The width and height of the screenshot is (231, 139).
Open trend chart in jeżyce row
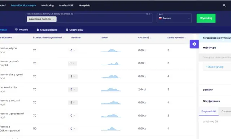click(x=111, y=50)
